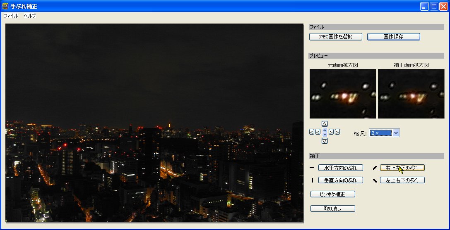Screen dimensions: 450x230
Task: Apply 左上右下のぶれ correction
Action: point(402,180)
